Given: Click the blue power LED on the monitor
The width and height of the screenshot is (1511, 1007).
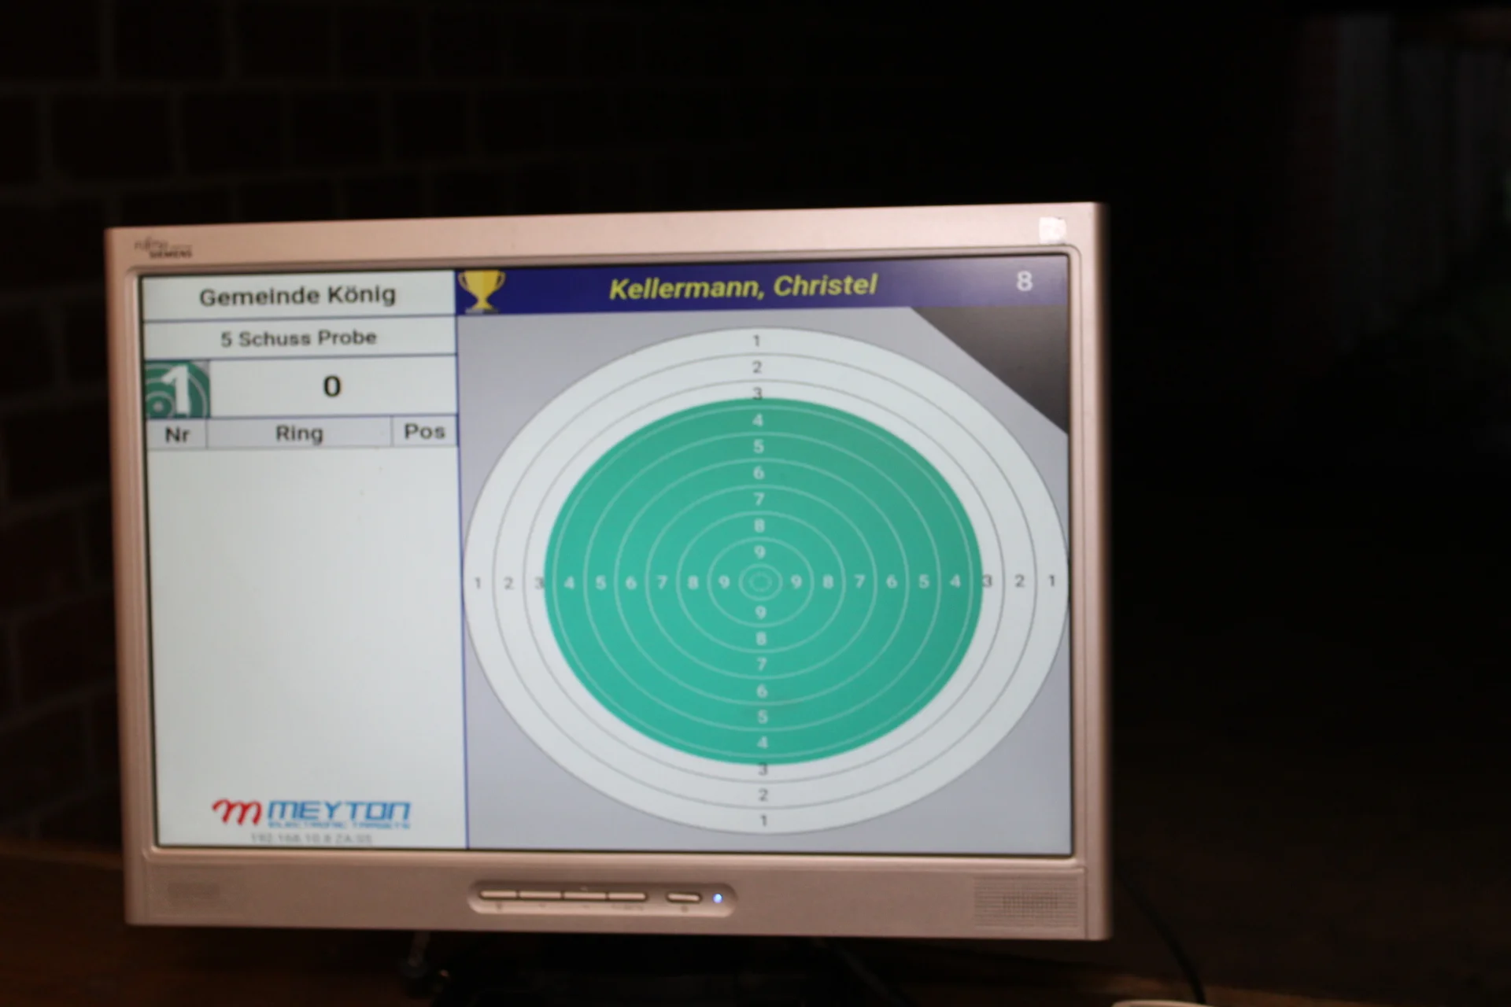Looking at the screenshot, I should [x=718, y=898].
